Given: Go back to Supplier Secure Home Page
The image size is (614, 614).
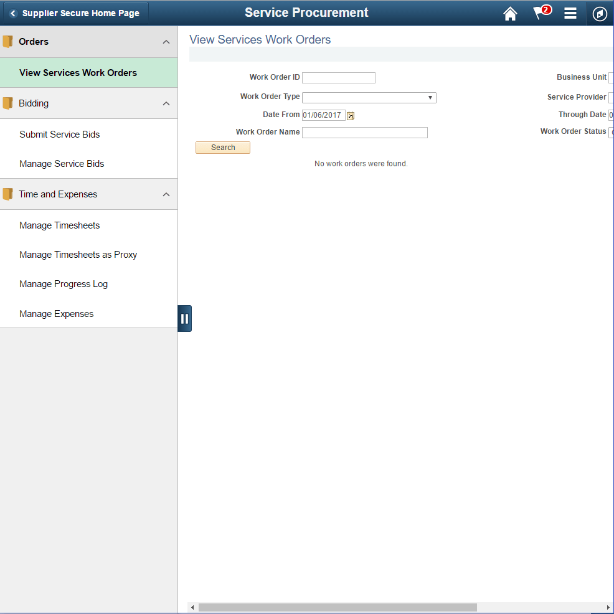Looking at the screenshot, I should point(76,13).
